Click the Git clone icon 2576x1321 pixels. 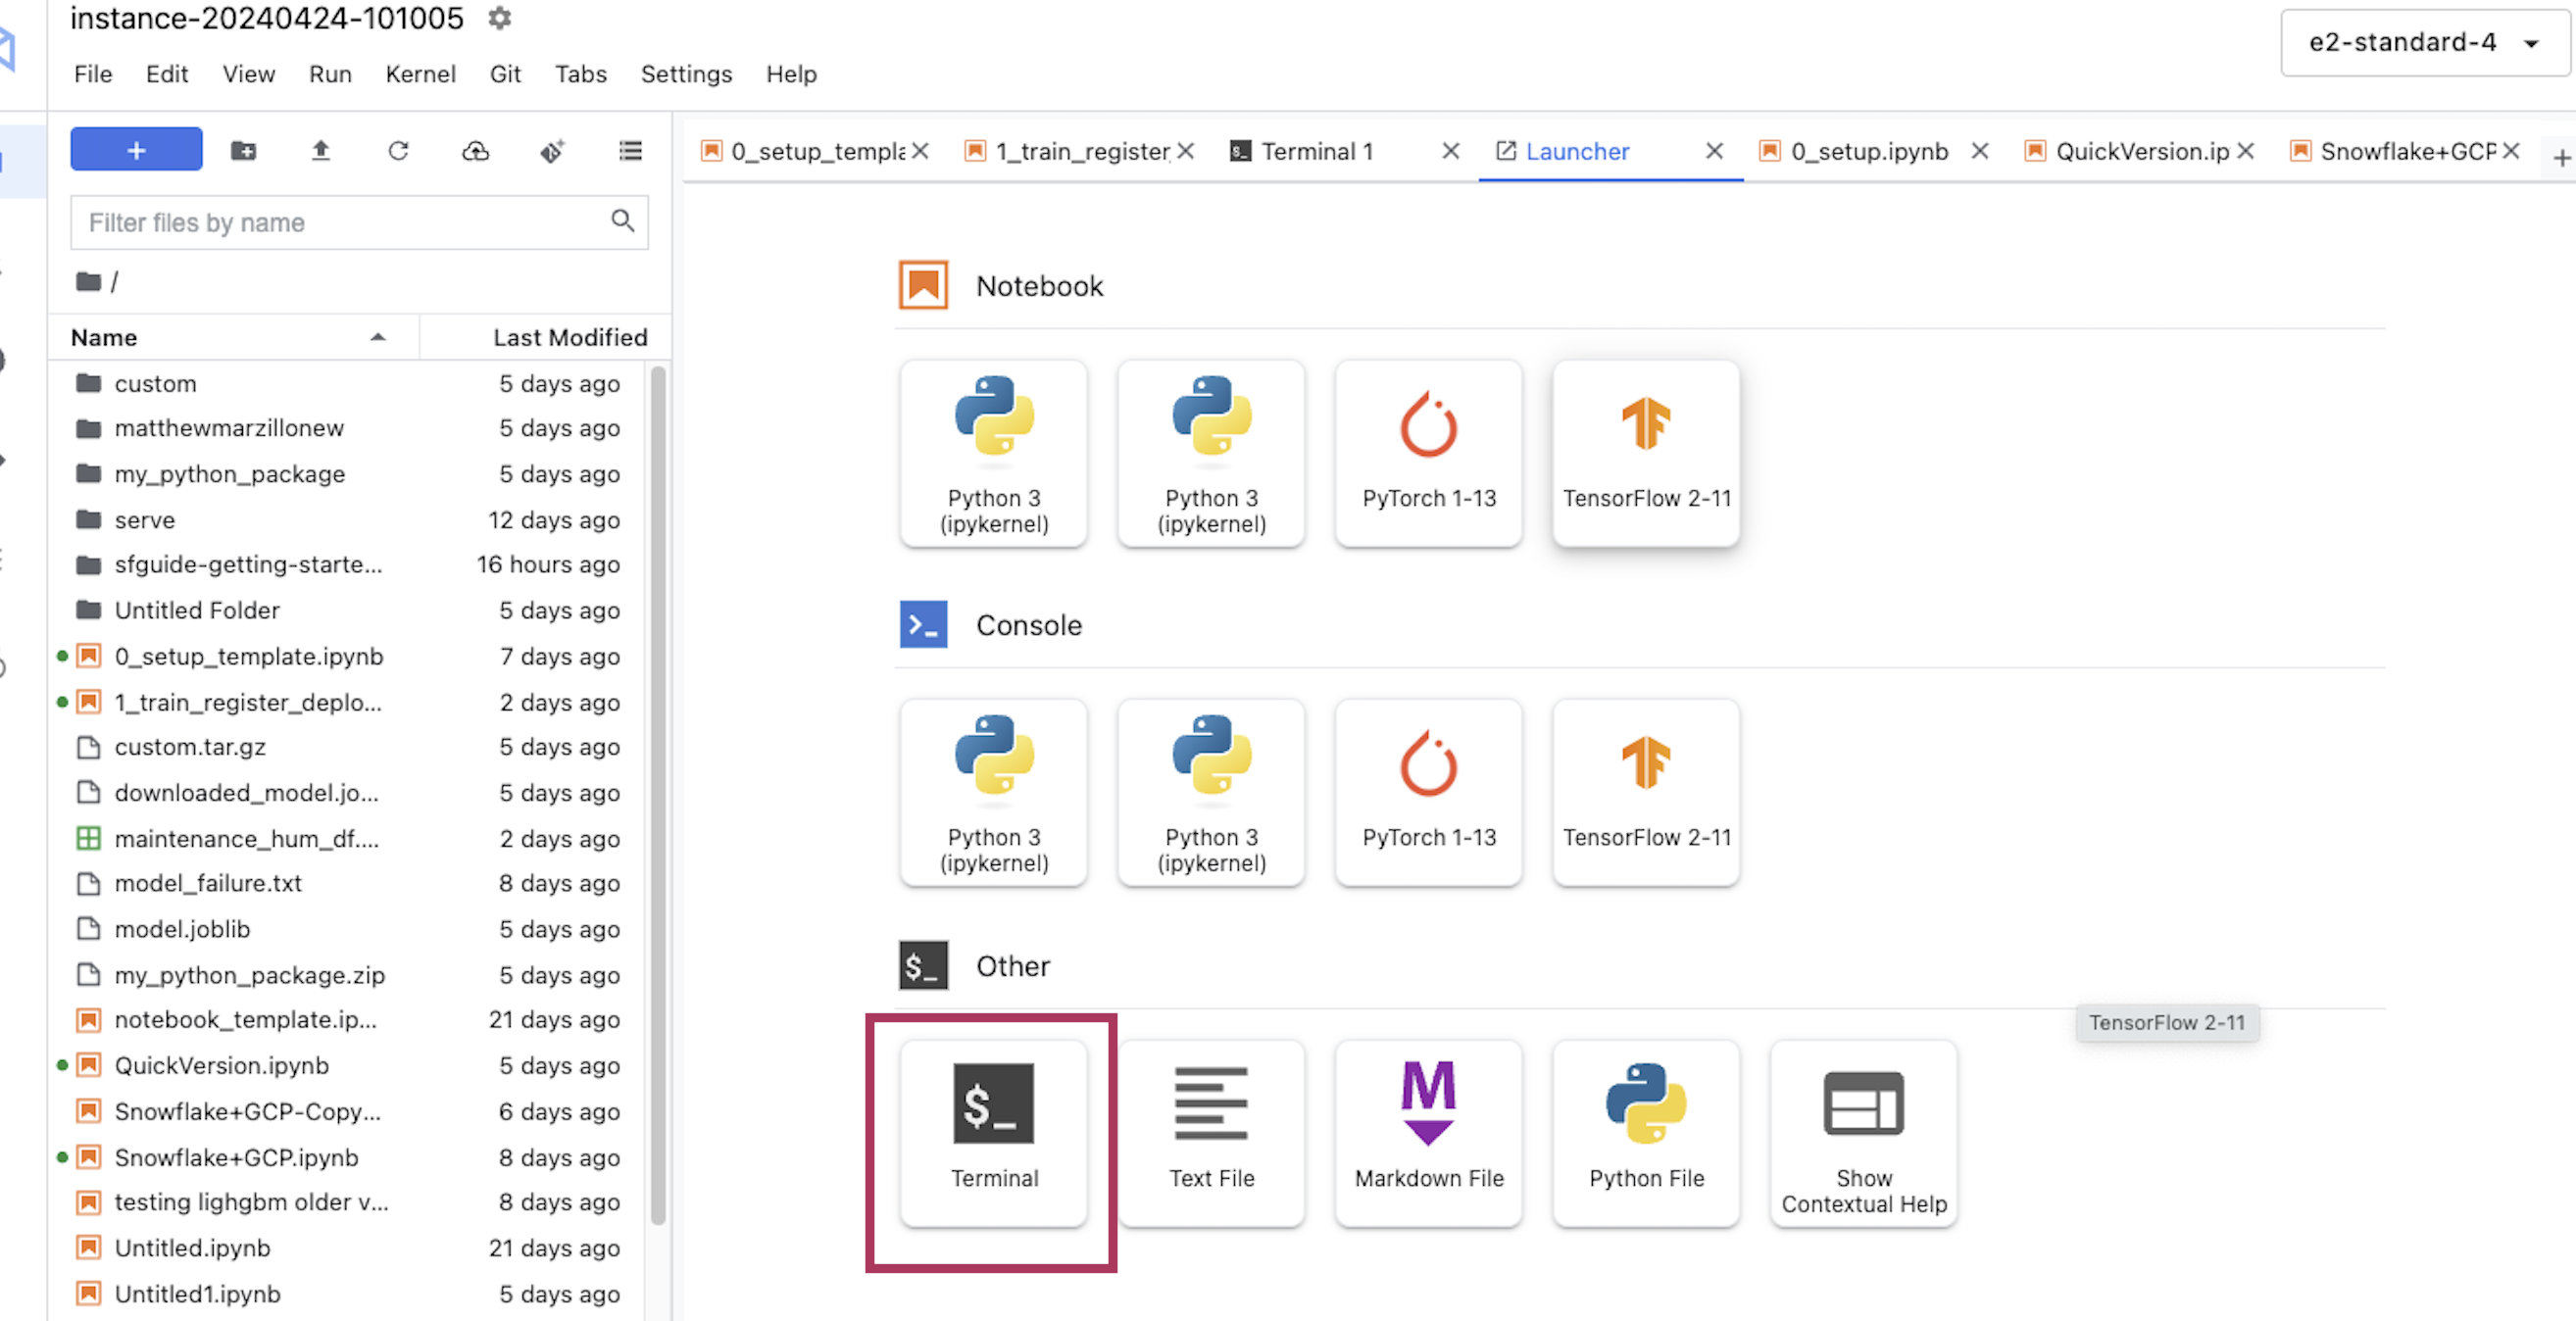click(552, 150)
